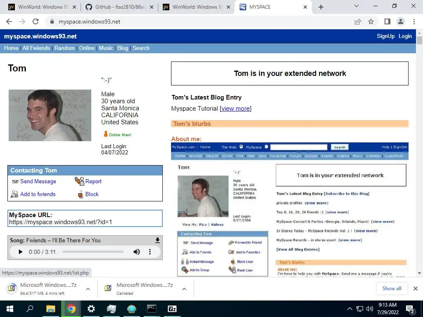Image resolution: width=423 pixels, height=317 pixels.
Task: Click Tom's profile photo
Action: tap(50, 116)
